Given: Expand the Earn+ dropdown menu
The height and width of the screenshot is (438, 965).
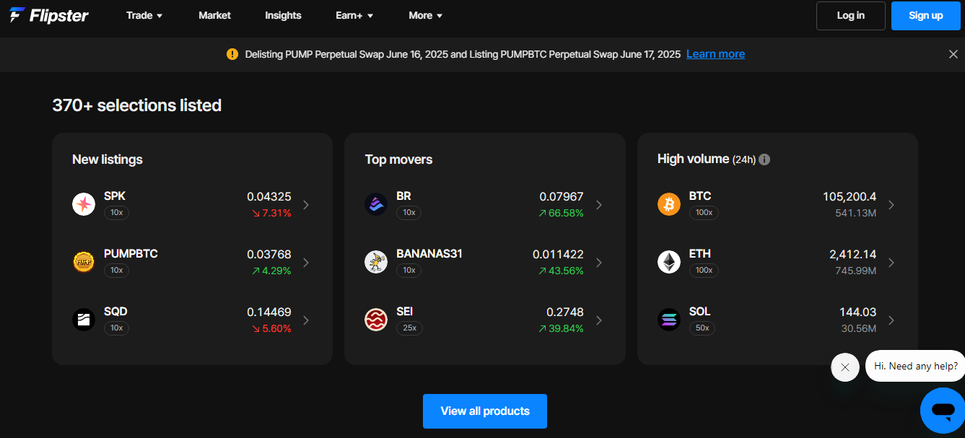Looking at the screenshot, I should click(354, 15).
